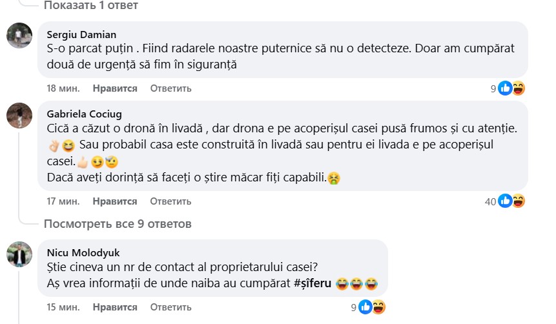Open Gabriela Cociug's profile picture
This screenshot has height=324, width=556.
[19, 116]
